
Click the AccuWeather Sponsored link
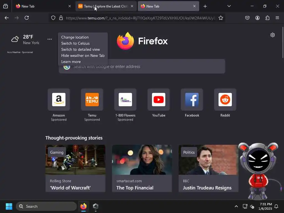coord(20,52)
